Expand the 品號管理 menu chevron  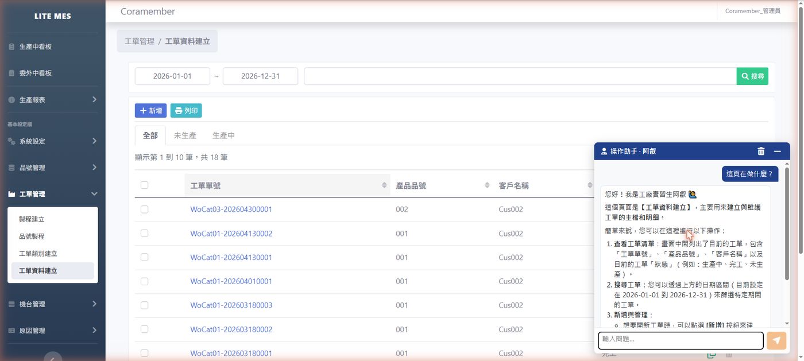(x=94, y=168)
